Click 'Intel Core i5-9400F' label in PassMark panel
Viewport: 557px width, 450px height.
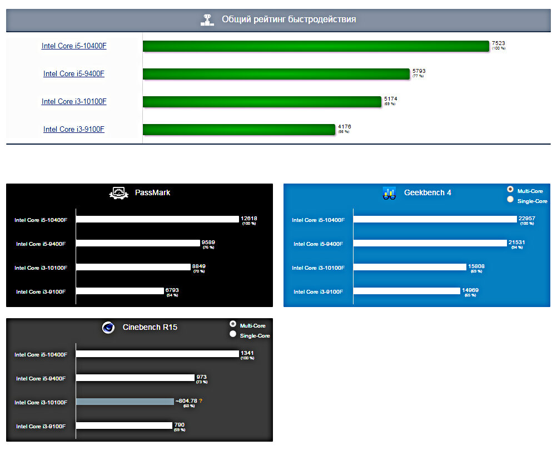click(x=41, y=244)
